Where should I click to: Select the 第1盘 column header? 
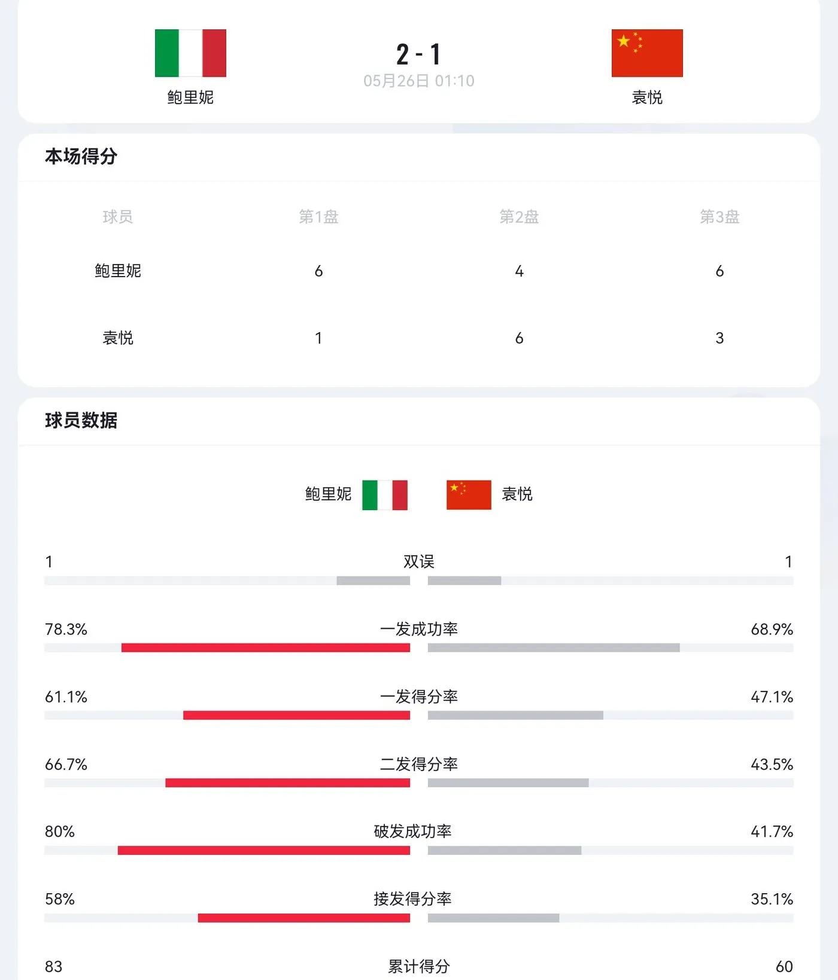pyautogui.click(x=318, y=217)
